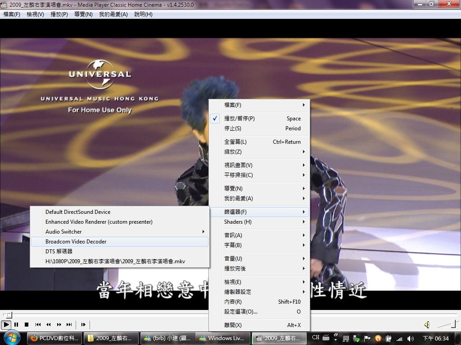The image size is (461, 345).
Task: Click the Safely Remove Hardware tray icon
Action: (x=357, y=339)
